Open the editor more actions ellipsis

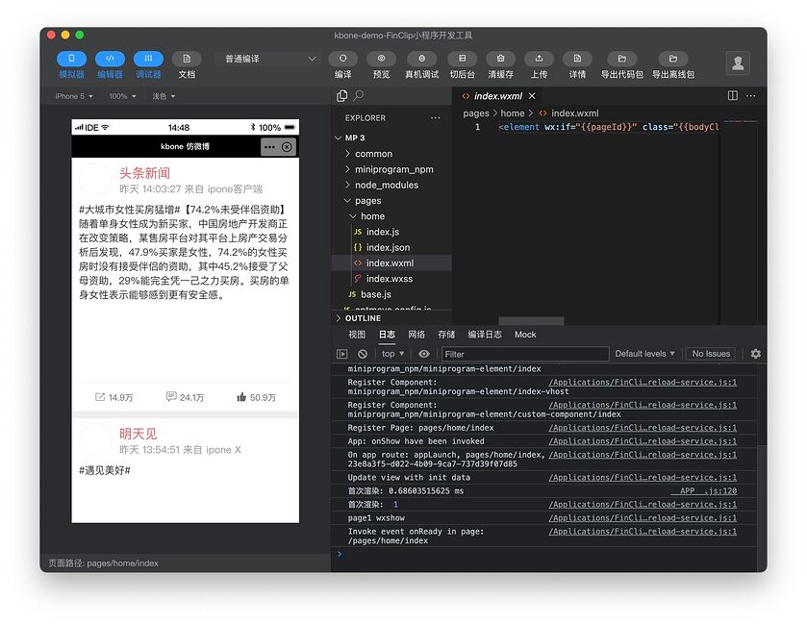click(751, 96)
